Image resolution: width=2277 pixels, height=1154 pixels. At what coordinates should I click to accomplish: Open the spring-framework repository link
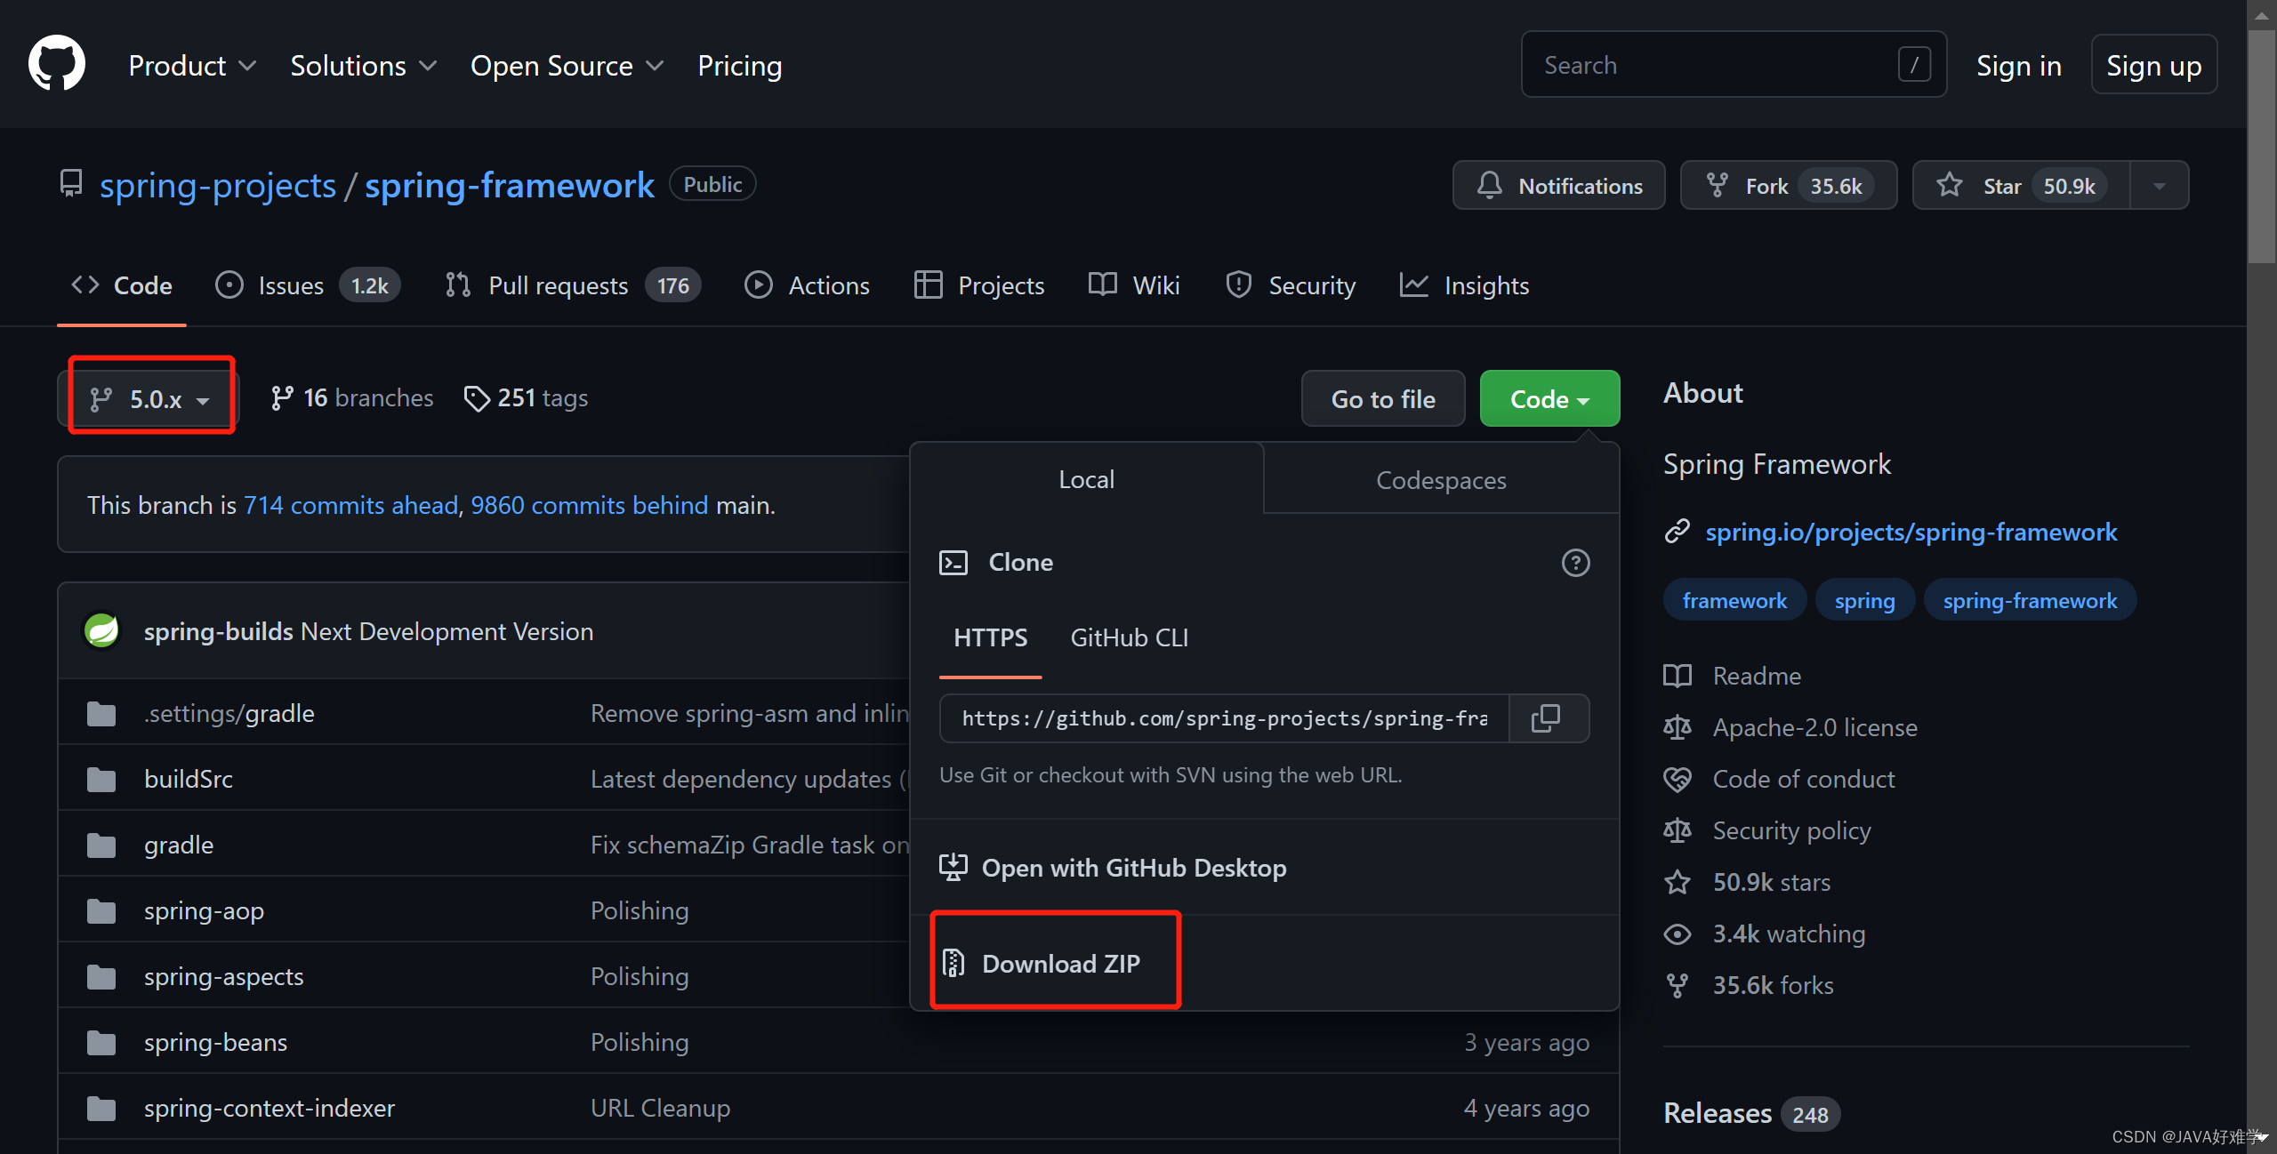click(510, 185)
